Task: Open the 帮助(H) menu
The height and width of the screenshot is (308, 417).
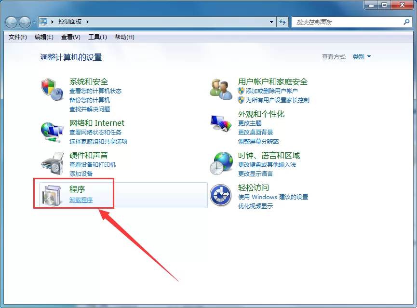Action: pyautogui.click(x=124, y=37)
